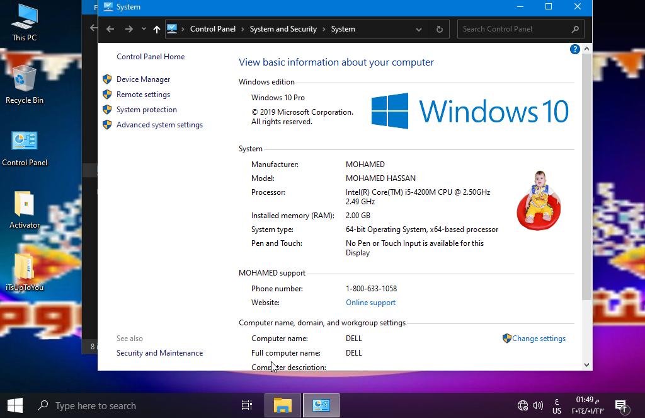
Task: Open Task View on taskbar
Action: click(x=247, y=405)
